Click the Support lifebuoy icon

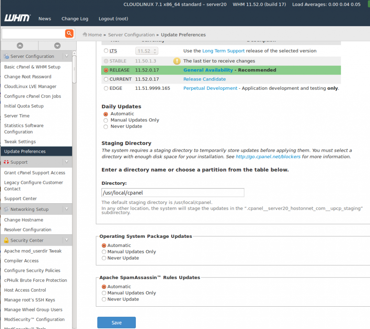point(7,162)
